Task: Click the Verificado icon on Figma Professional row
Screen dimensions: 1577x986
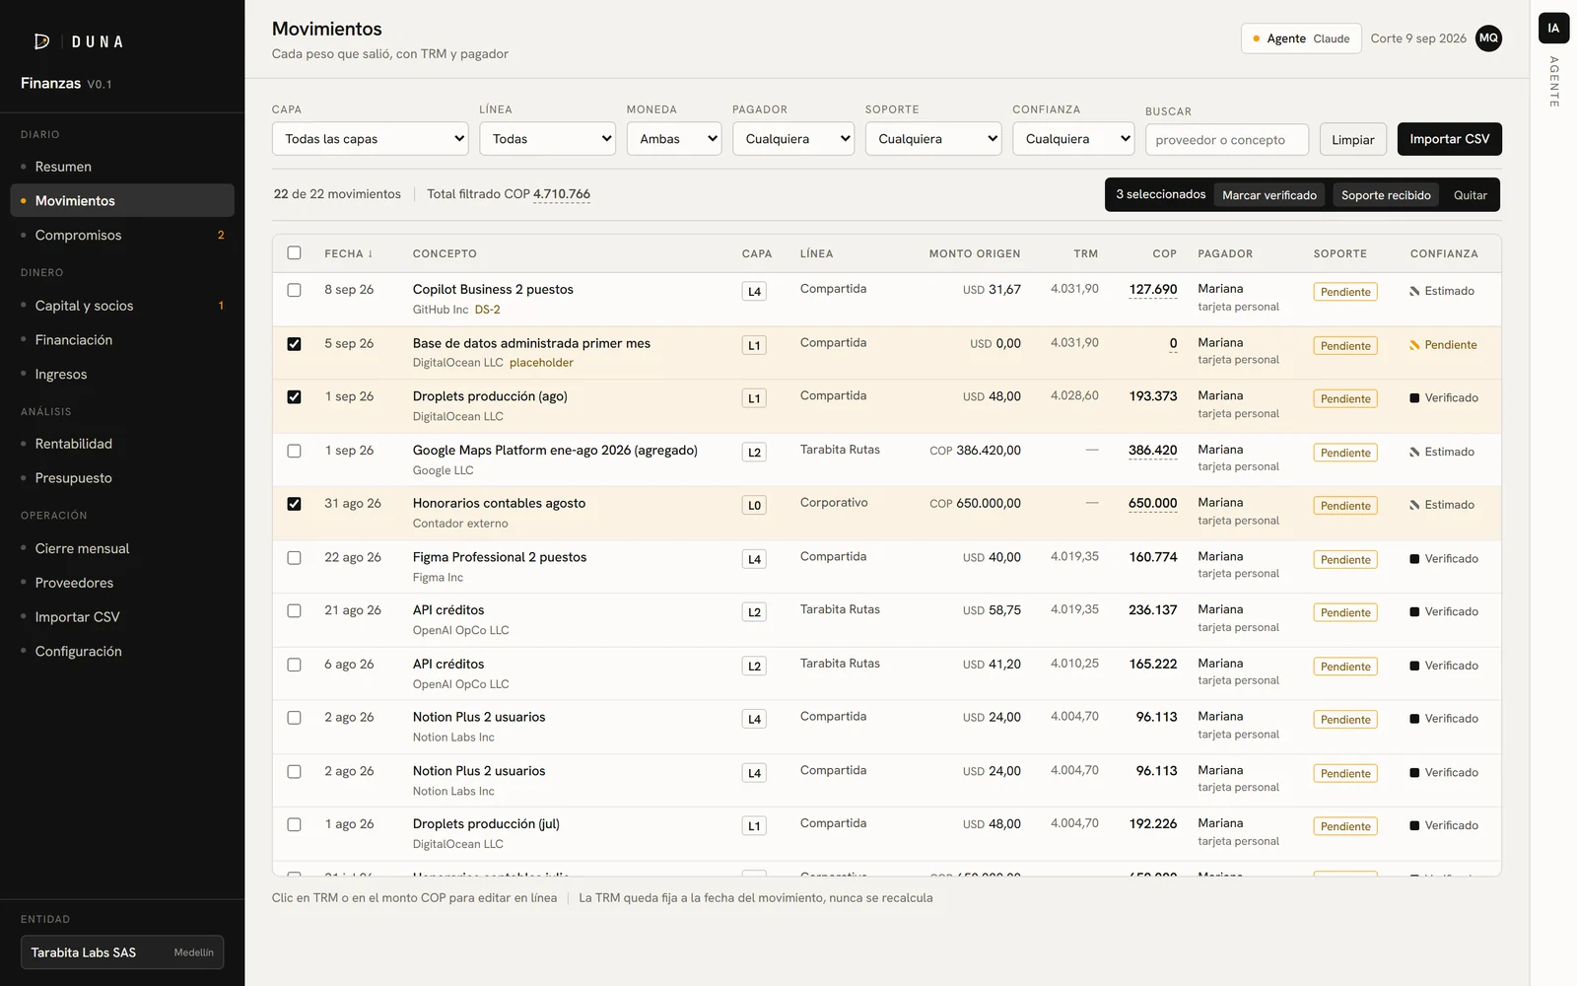Action: click(x=1414, y=559)
